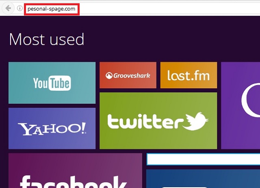Open the Facebook tile
Viewport: 260px width, 188px height.
tap(75, 171)
